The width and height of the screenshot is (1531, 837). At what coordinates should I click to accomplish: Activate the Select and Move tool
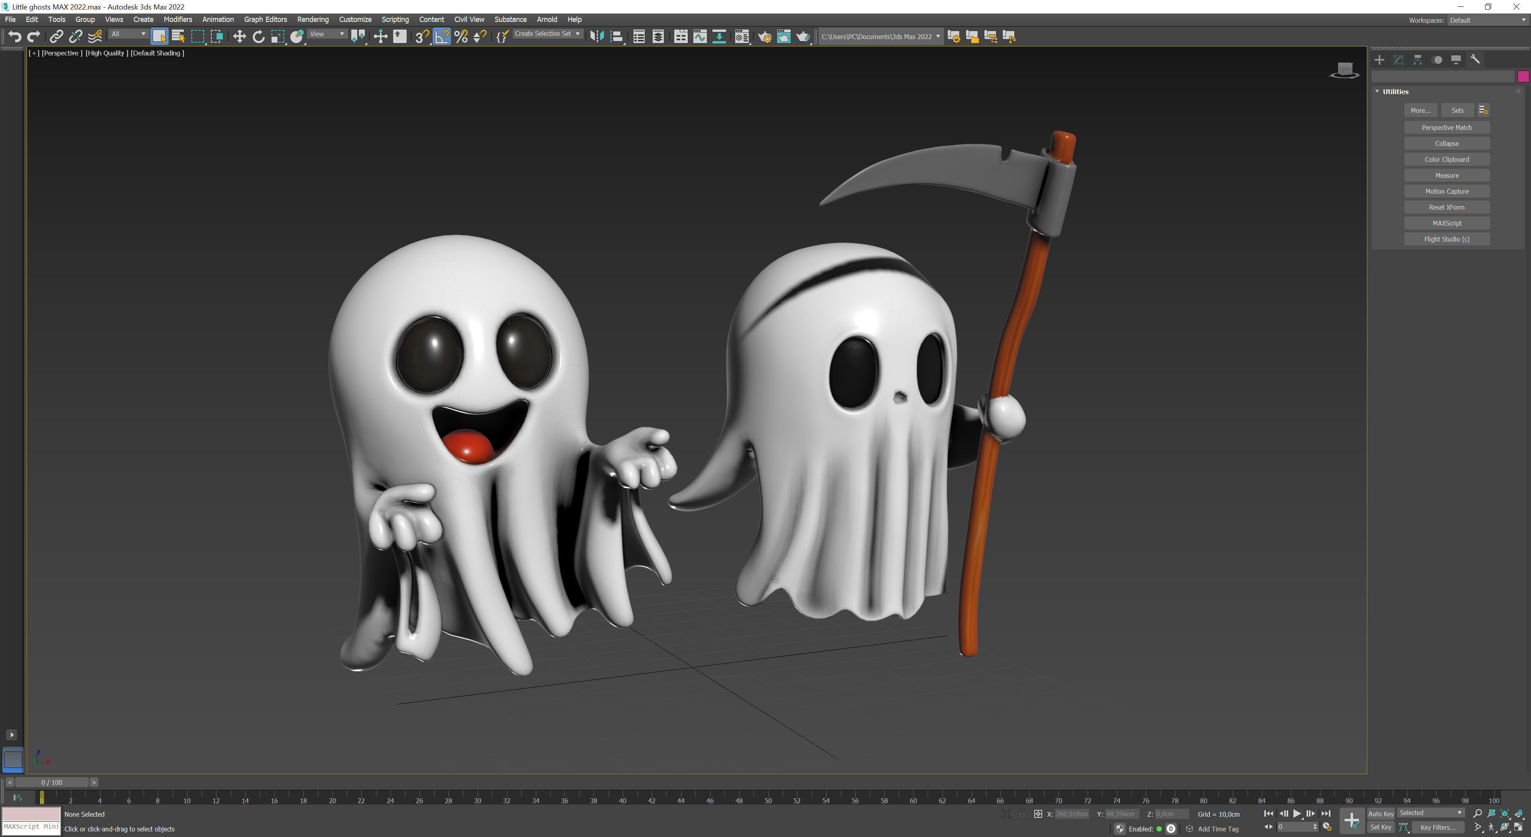click(239, 37)
